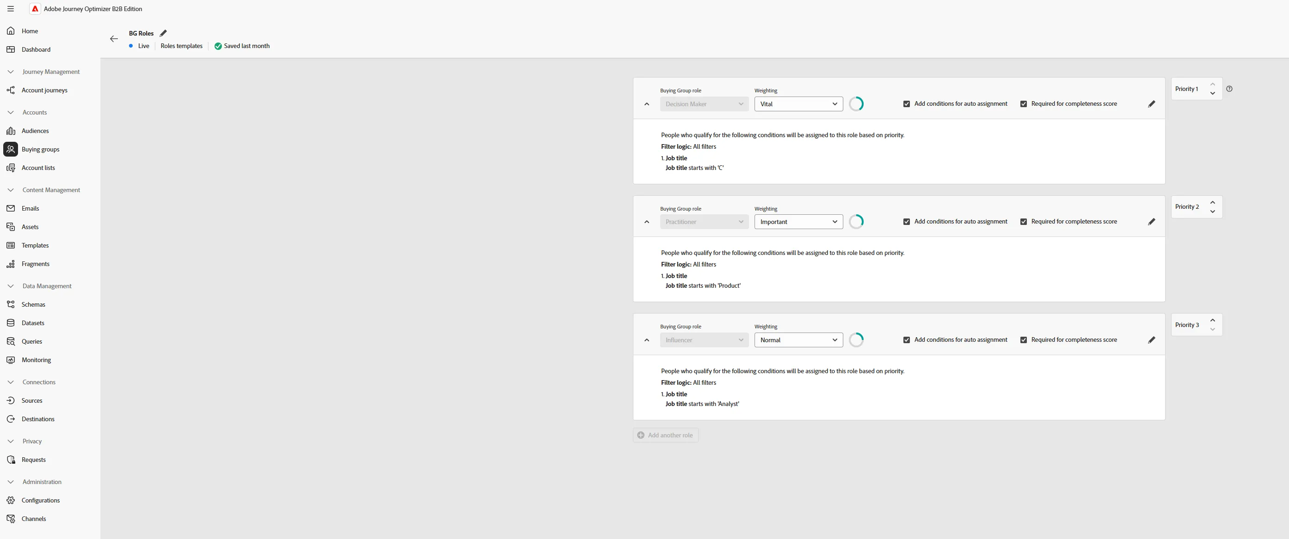Open the Audiences icon

click(x=11, y=131)
